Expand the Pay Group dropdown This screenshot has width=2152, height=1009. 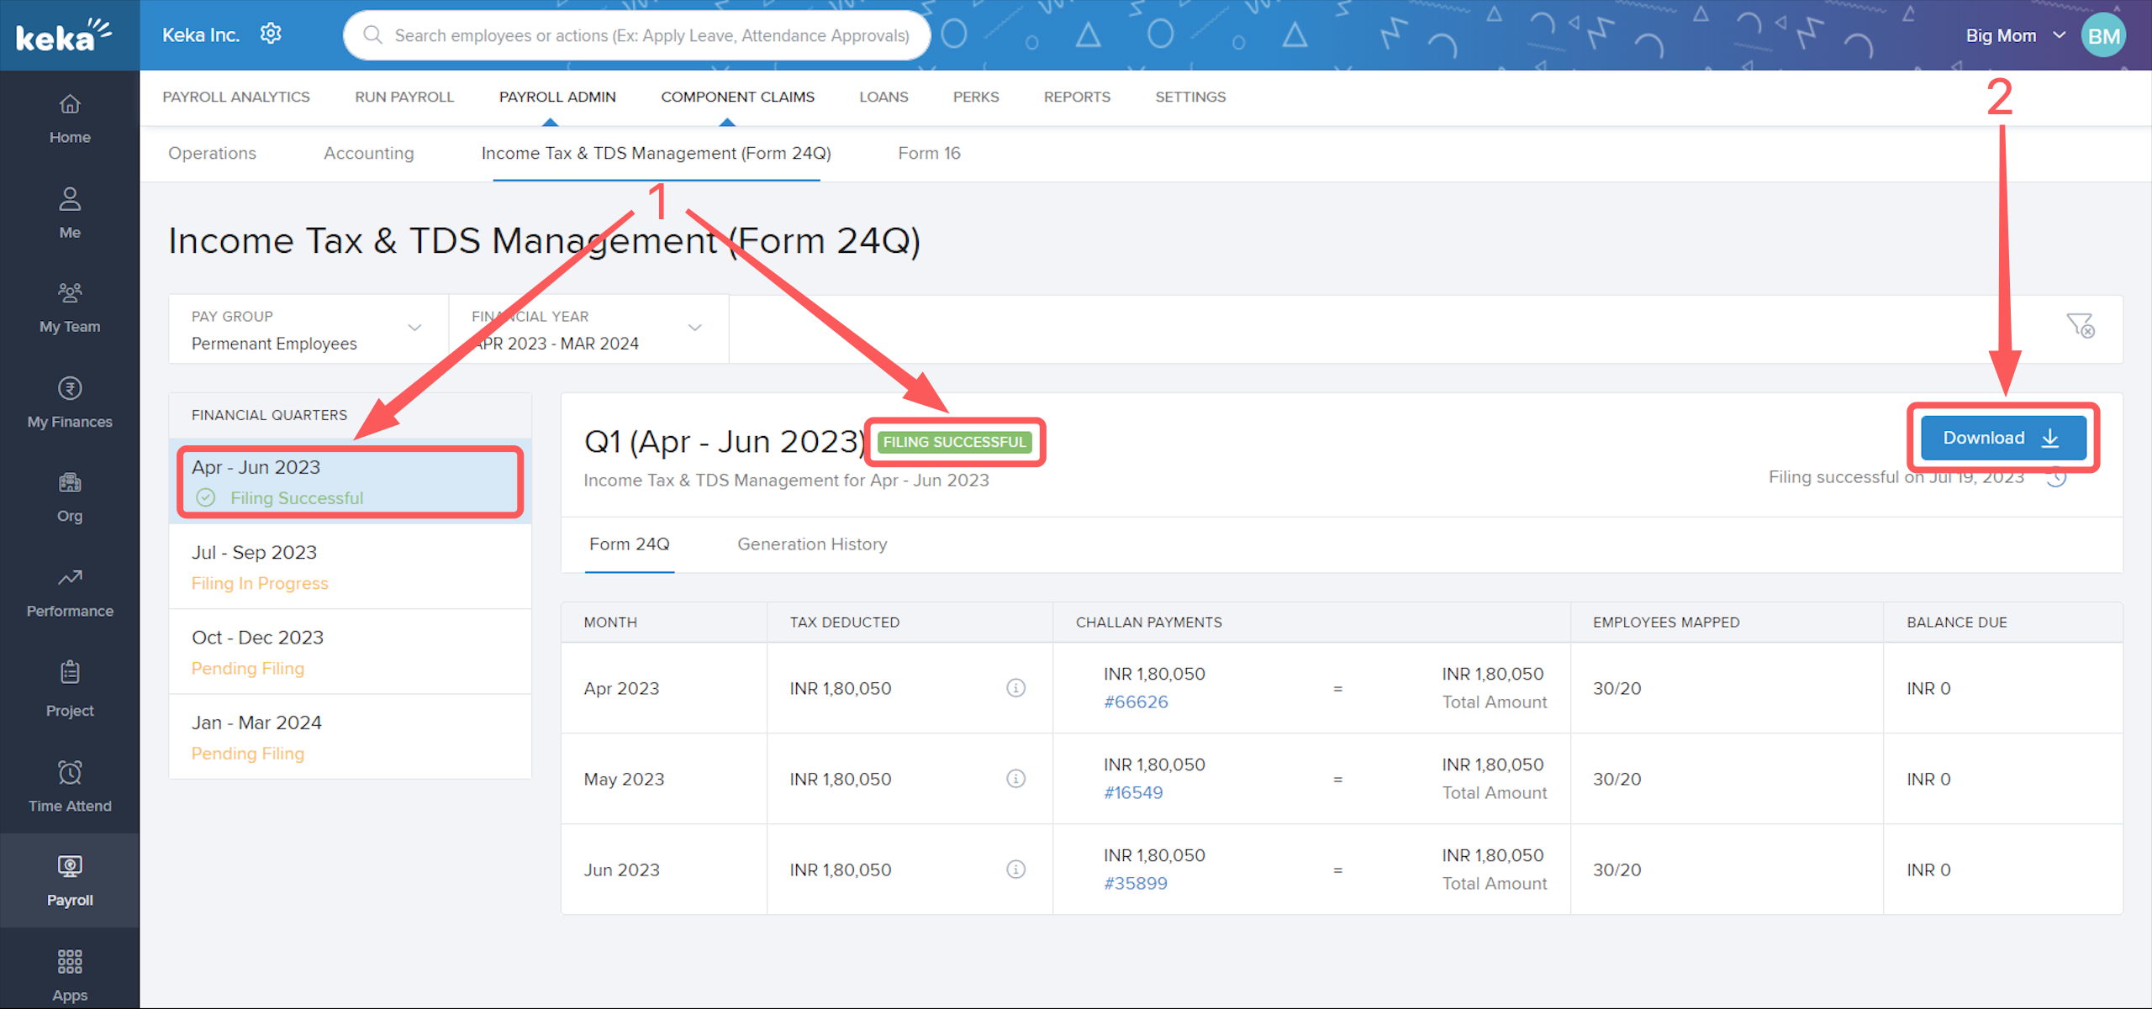click(x=414, y=328)
